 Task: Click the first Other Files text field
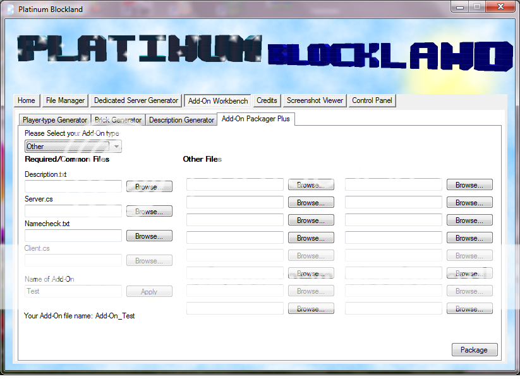(x=235, y=184)
